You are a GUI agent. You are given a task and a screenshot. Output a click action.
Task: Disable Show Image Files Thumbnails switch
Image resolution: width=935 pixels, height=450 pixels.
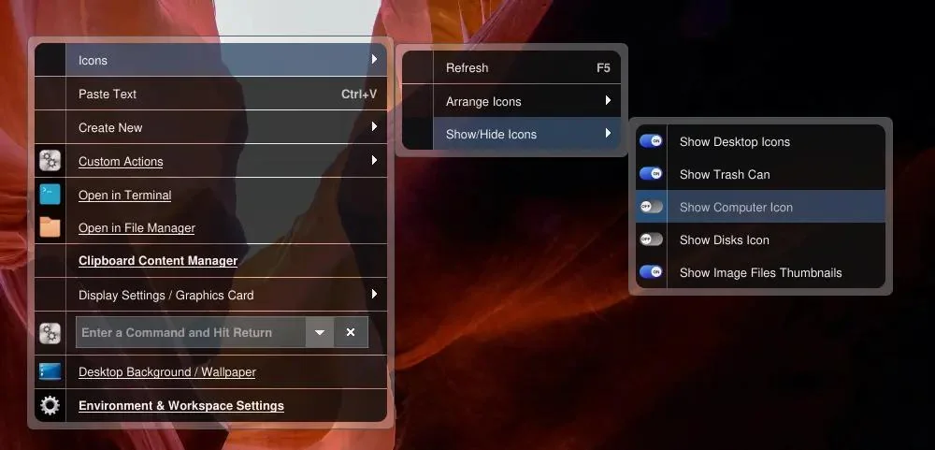pyautogui.click(x=651, y=272)
